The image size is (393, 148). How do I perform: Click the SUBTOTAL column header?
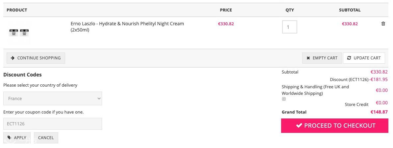[350, 10]
